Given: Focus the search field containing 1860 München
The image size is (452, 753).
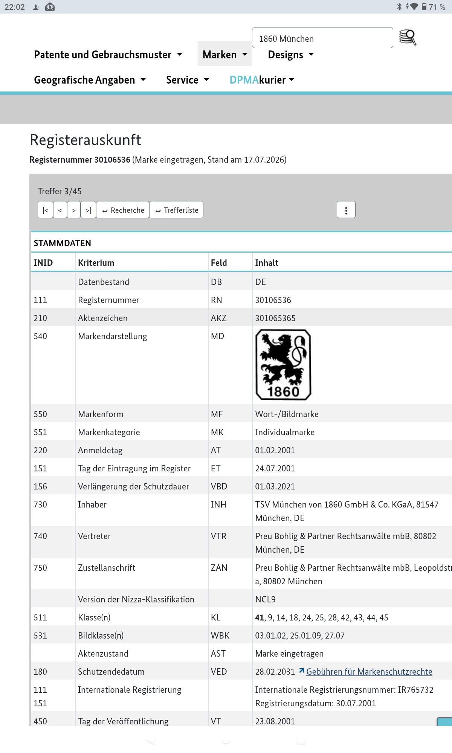Looking at the screenshot, I should pos(322,38).
